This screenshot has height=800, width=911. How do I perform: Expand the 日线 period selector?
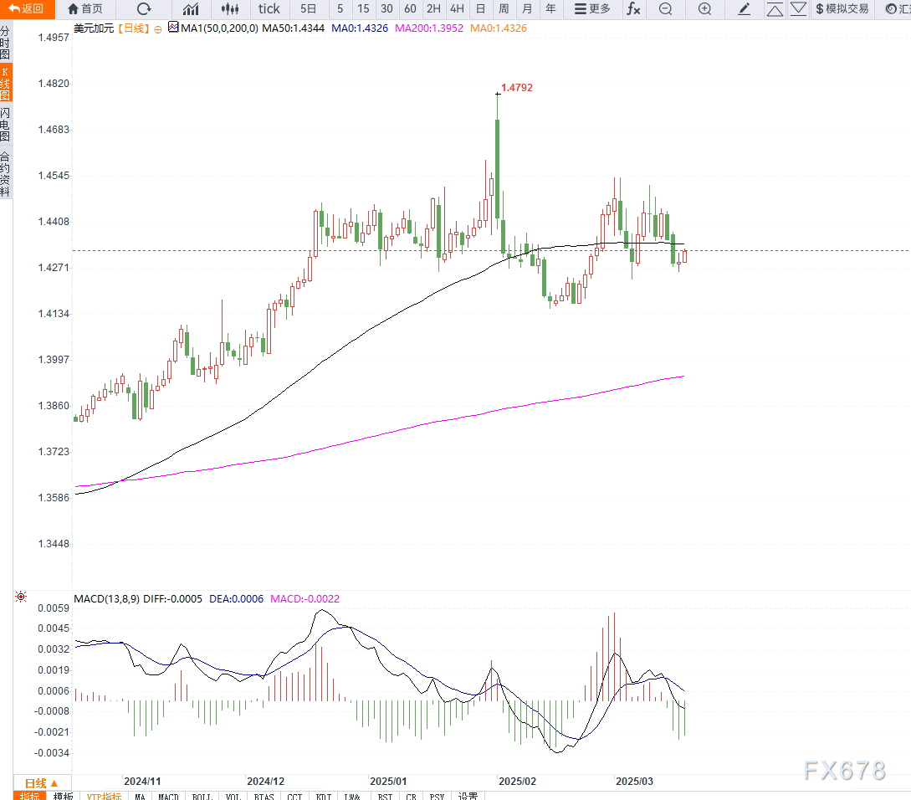tap(42, 782)
